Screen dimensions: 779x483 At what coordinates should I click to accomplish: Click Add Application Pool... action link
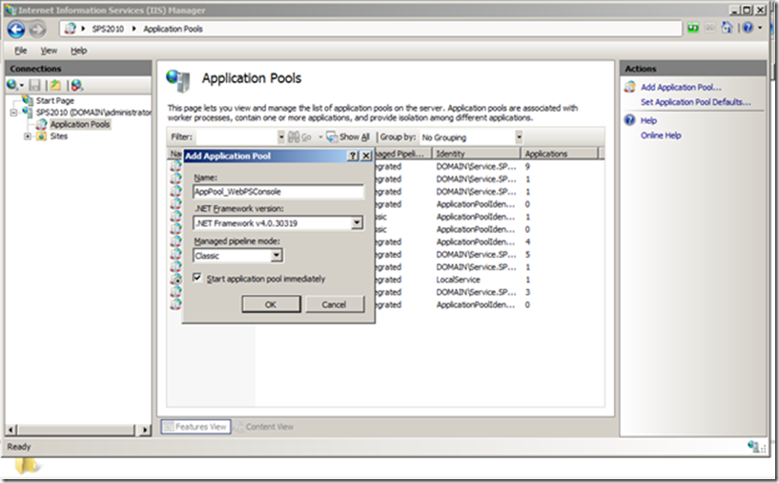681,87
